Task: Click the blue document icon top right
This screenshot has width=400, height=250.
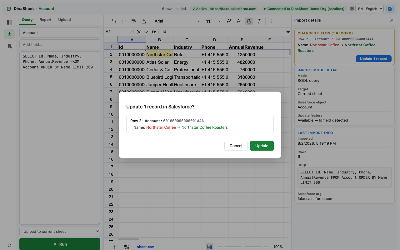Action: 390,9
